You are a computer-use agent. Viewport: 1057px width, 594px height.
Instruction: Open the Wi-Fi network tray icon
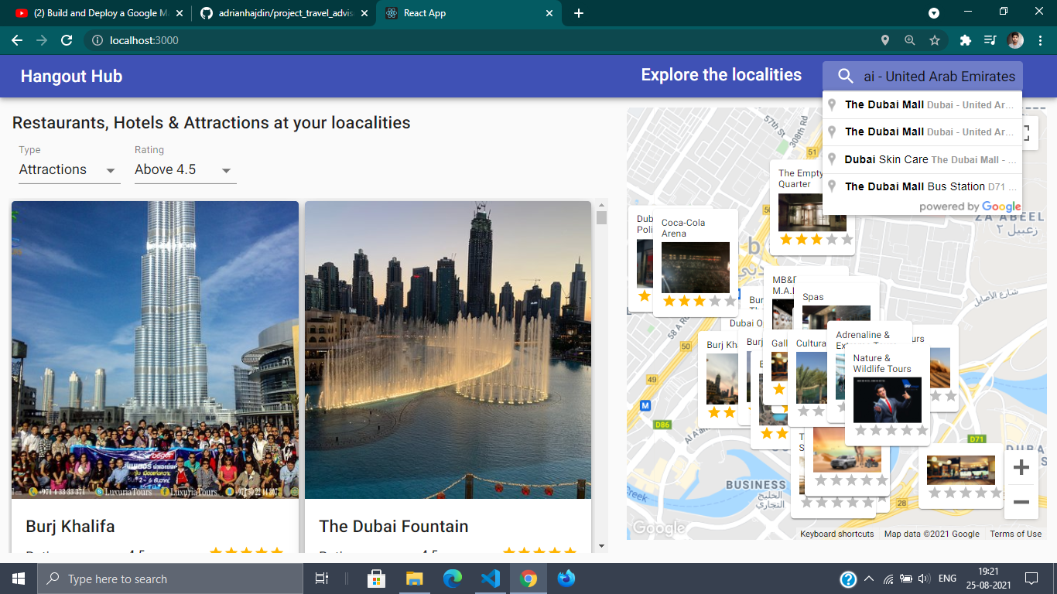coord(888,579)
